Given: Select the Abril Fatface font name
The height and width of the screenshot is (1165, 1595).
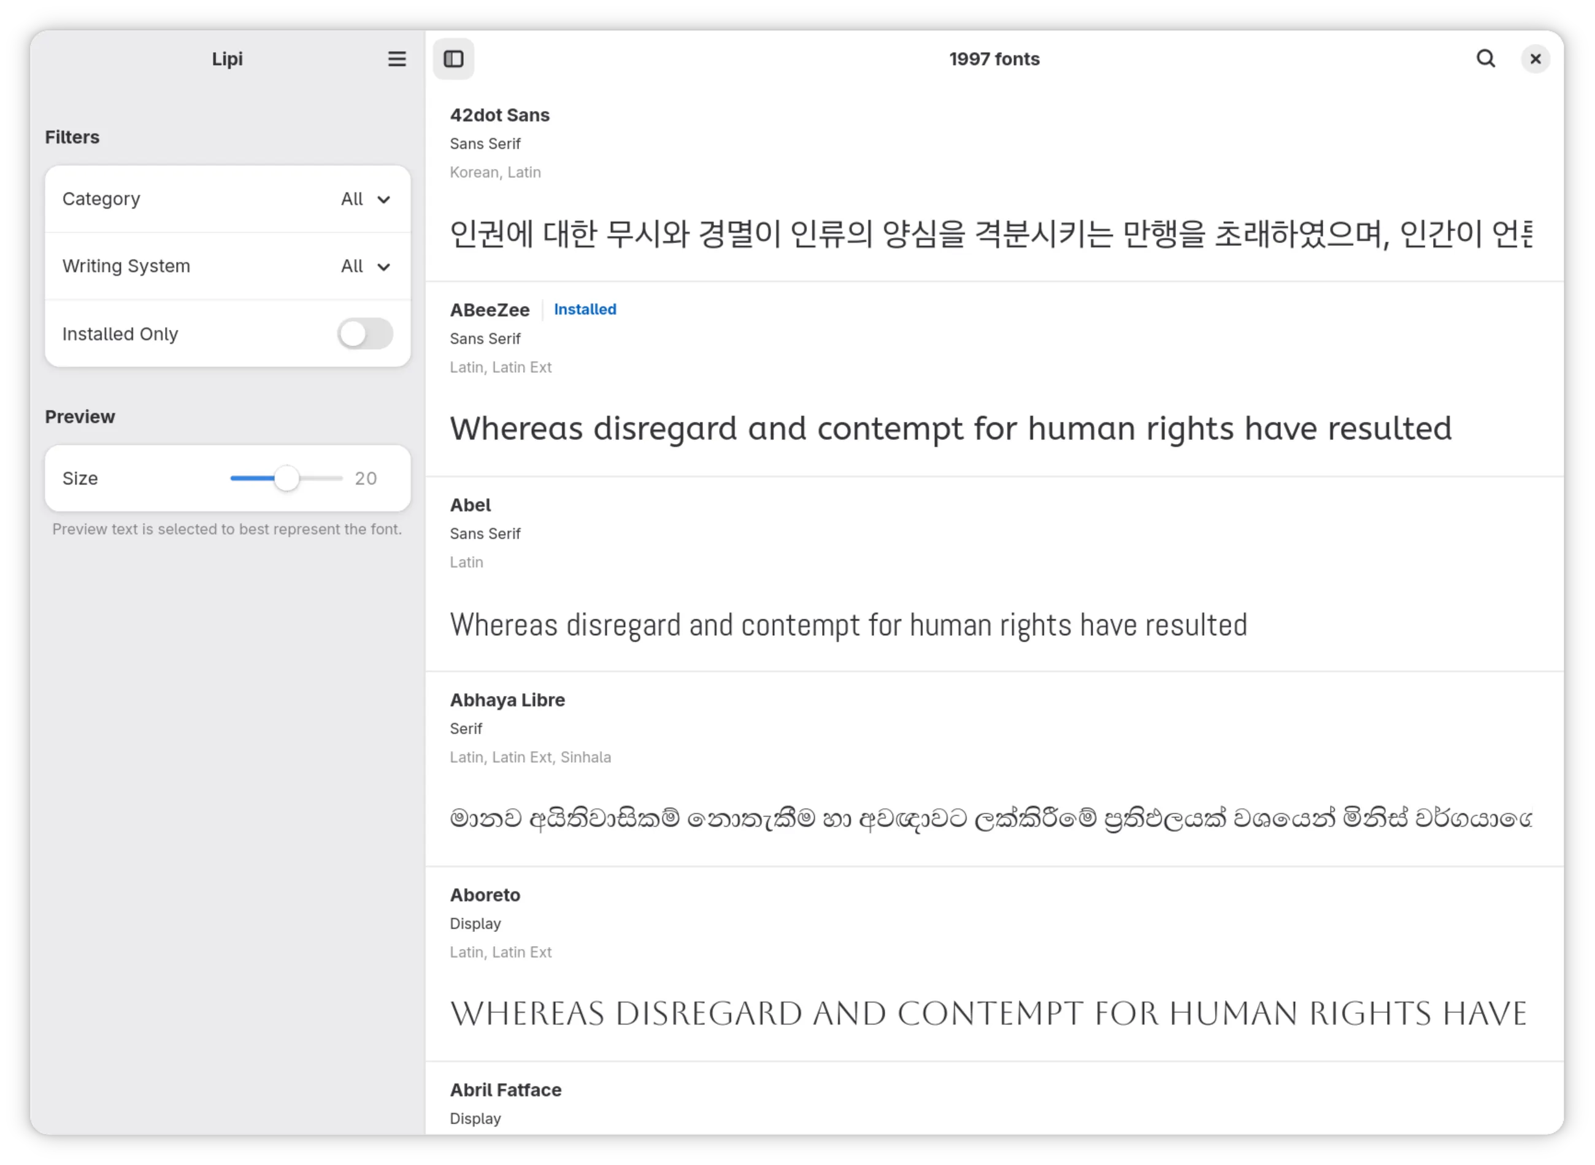Looking at the screenshot, I should (505, 1091).
